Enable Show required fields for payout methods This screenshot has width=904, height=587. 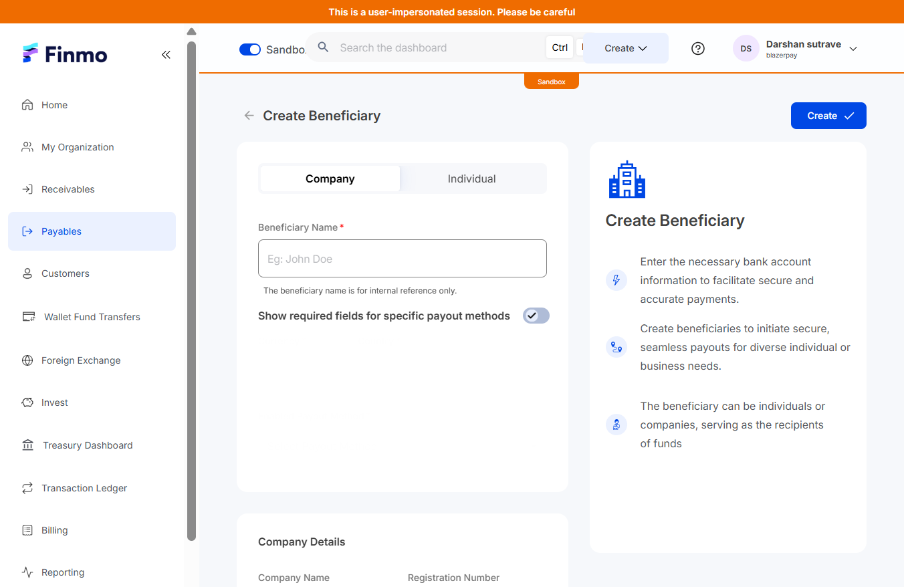click(536, 316)
